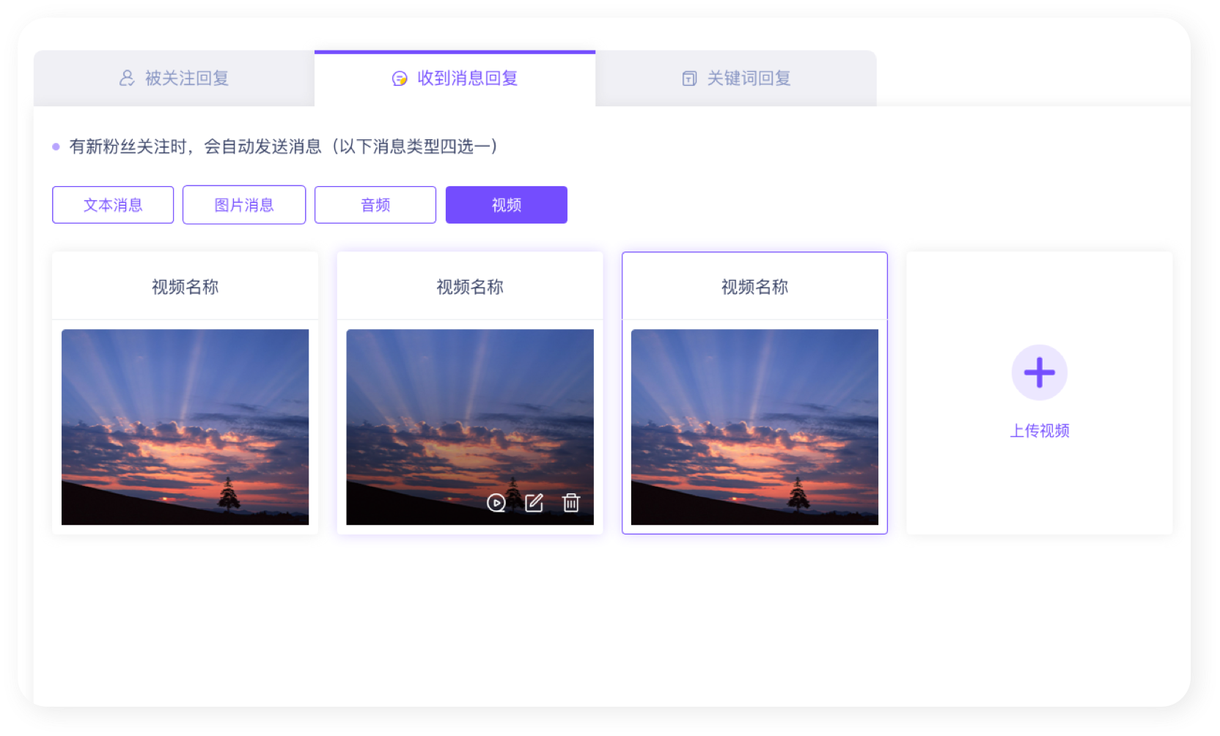Image resolution: width=1220 pixels, height=736 pixels.
Task: Click the 上传视频 link
Action: pos(1040,431)
